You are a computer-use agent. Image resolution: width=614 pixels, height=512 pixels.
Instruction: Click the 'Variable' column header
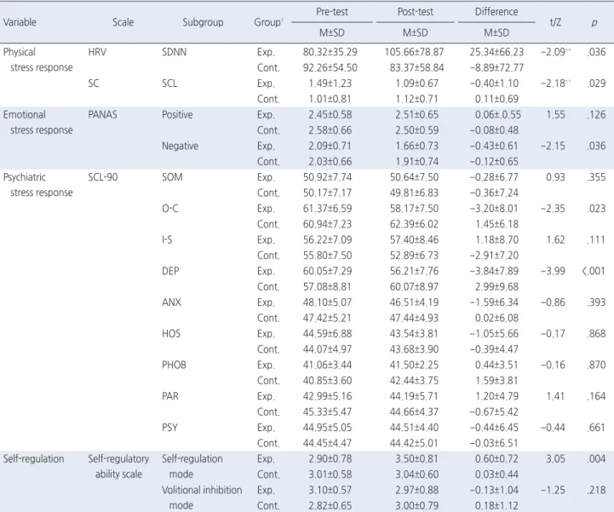20,22
